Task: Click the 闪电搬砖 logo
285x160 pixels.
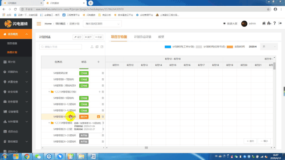Action: [x=16, y=24]
